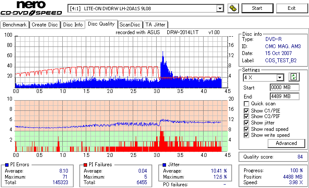Click the PI Failures red legend square

[x=85, y=165]
